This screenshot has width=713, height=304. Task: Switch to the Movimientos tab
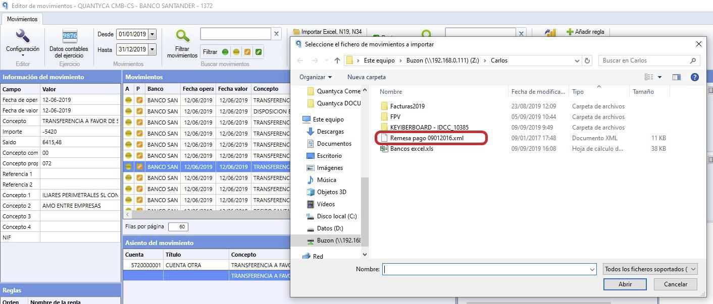pos(22,19)
